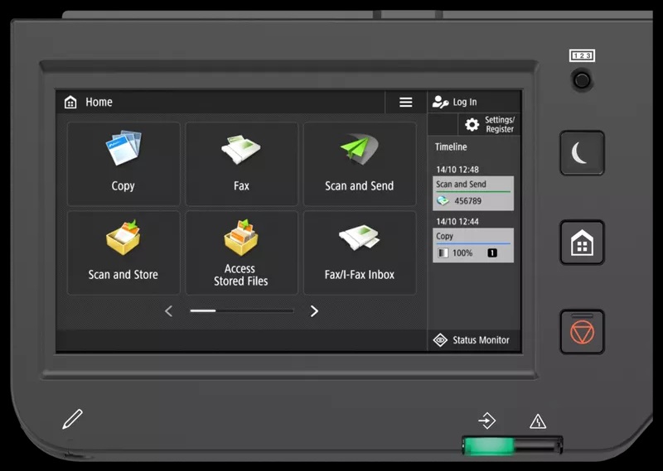This screenshot has width=663, height=471.
Task: Tap the copy count 1 badge
Action: point(492,253)
